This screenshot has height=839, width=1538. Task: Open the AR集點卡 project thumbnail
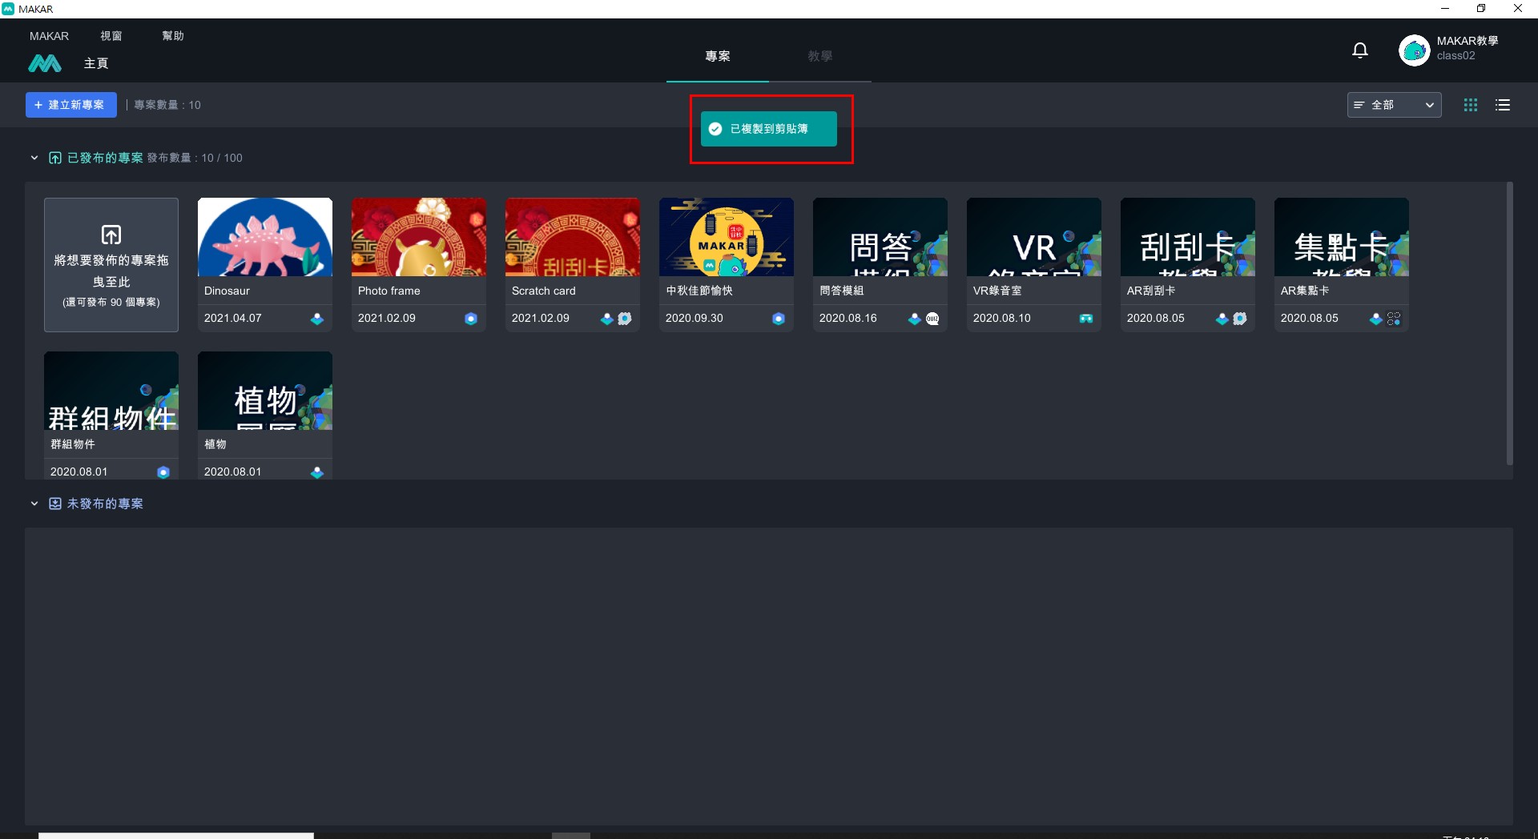pyautogui.click(x=1342, y=237)
